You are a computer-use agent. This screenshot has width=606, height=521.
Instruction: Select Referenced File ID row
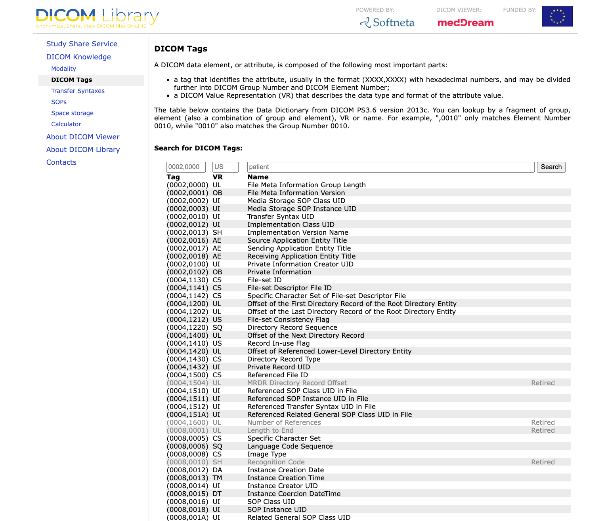point(369,375)
